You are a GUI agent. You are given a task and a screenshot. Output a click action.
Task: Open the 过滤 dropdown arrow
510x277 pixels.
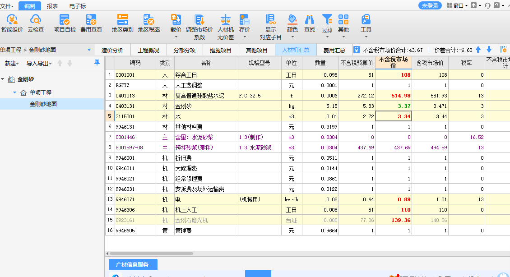327,37
